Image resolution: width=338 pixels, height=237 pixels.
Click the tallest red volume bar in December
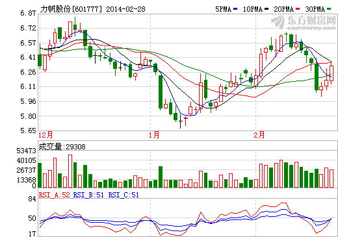click(x=70, y=171)
